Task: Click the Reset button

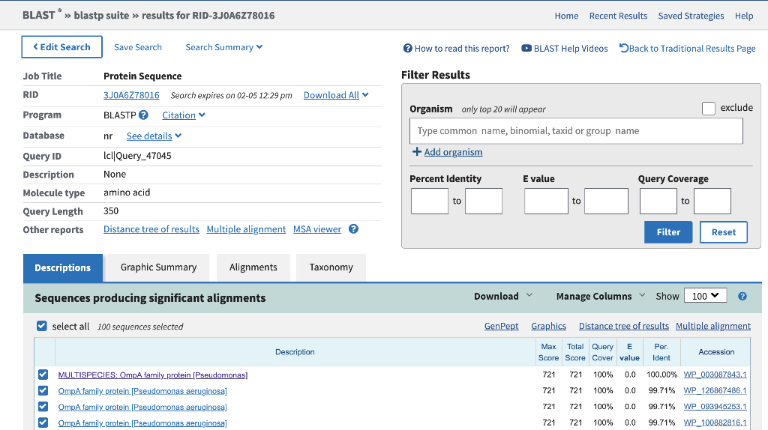Action: pyautogui.click(x=724, y=232)
